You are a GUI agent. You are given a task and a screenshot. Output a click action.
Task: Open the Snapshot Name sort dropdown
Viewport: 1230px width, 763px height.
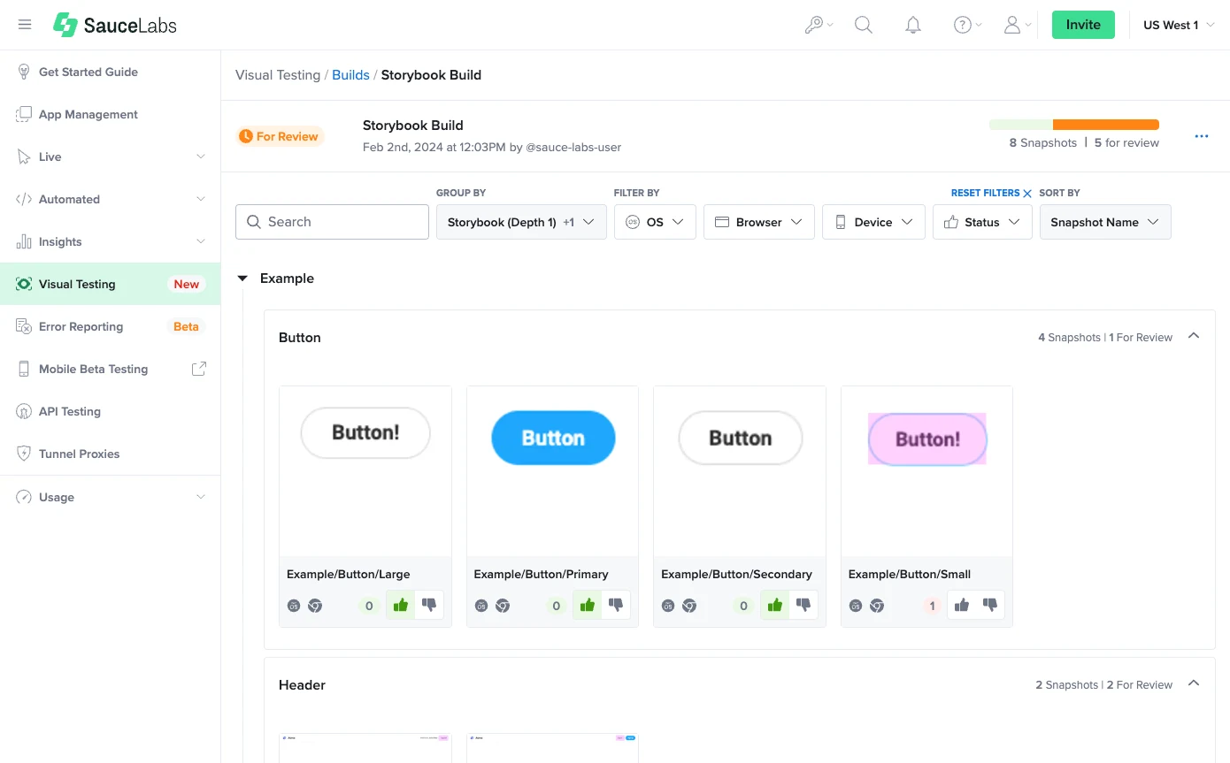click(1105, 222)
